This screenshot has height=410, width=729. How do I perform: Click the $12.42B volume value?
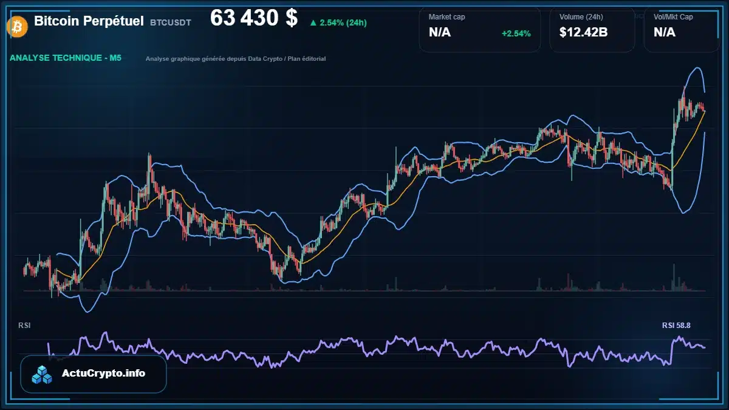583,33
